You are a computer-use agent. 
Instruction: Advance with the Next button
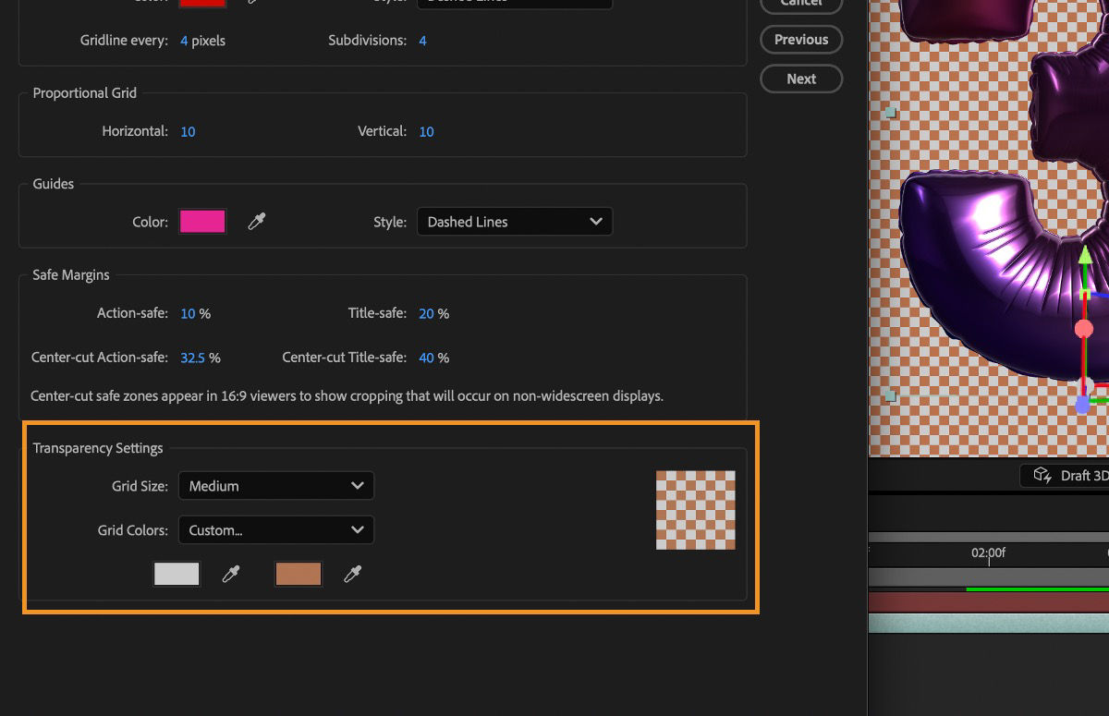800,79
